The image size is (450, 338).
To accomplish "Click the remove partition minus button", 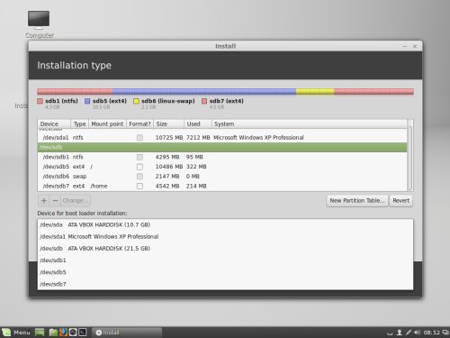I will point(55,200).
